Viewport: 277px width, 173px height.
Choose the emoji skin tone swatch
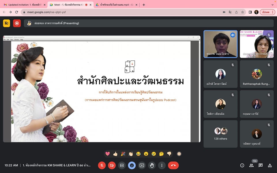pos(179,154)
